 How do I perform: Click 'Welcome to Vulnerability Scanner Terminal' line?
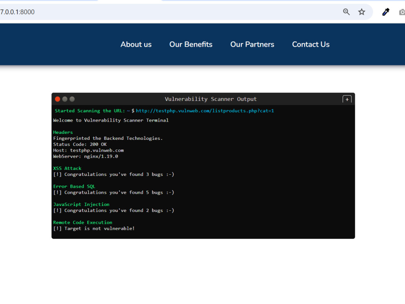click(111, 120)
